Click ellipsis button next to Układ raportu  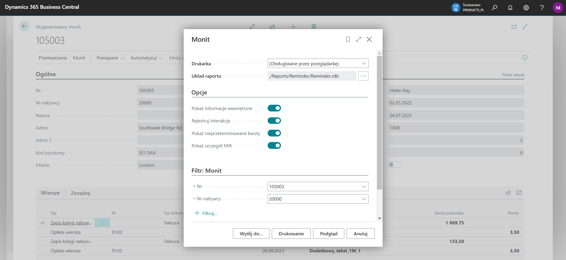point(363,76)
